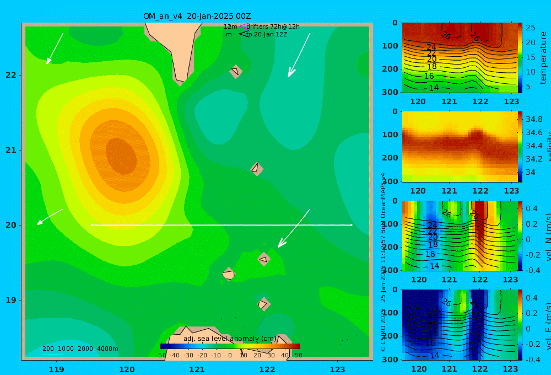
Task: Click the adj. sea level anomaly colorbar
Action: (230, 346)
